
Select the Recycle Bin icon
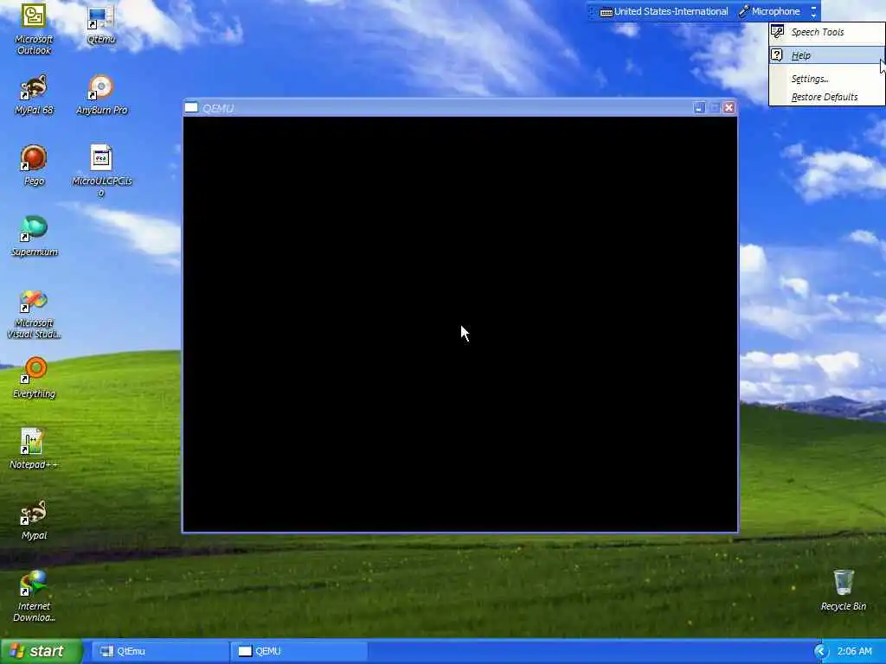(843, 590)
